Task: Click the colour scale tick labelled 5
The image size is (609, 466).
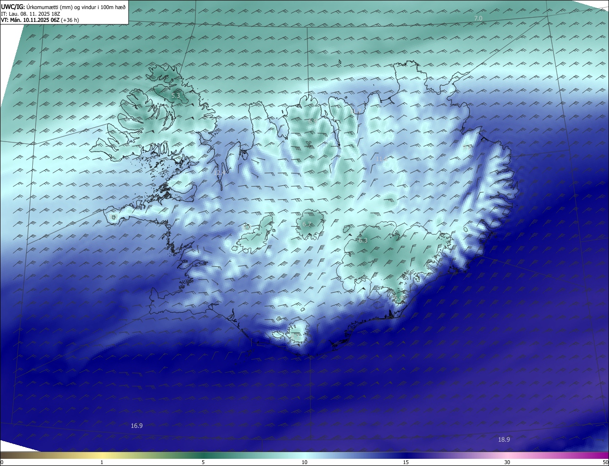Action: (203, 462)
